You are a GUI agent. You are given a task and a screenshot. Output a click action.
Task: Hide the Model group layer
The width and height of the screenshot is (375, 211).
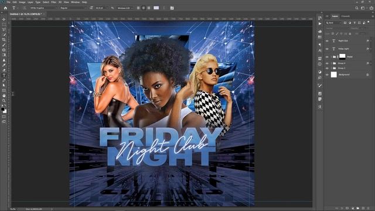tap(327, 57)
